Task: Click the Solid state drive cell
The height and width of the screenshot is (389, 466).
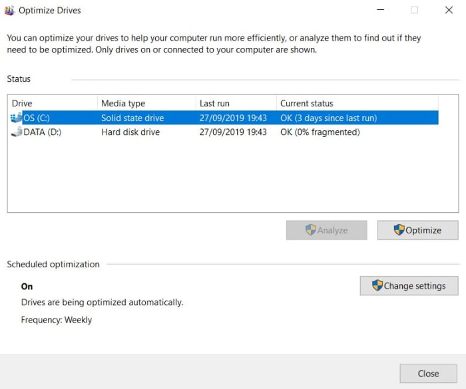Action: (x=132, y=118)
